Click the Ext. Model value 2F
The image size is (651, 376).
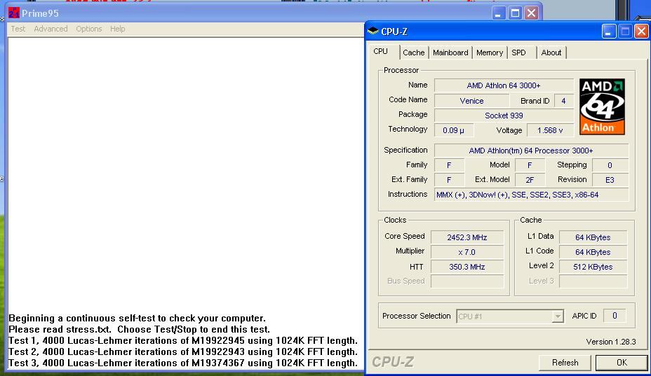(530, 180)
